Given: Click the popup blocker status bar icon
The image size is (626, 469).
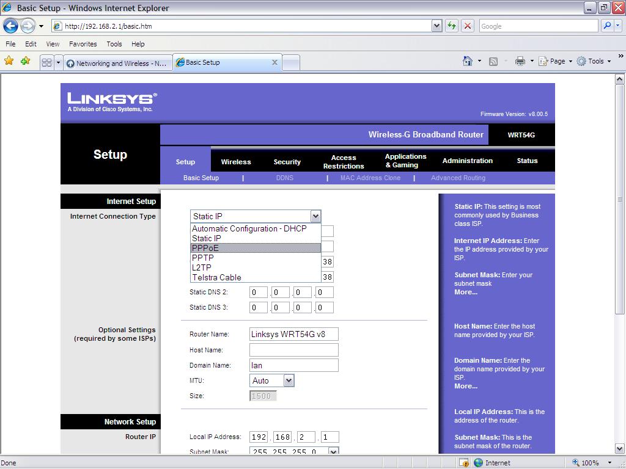Looking at the screenshot, I should click(x=464, y=463).
